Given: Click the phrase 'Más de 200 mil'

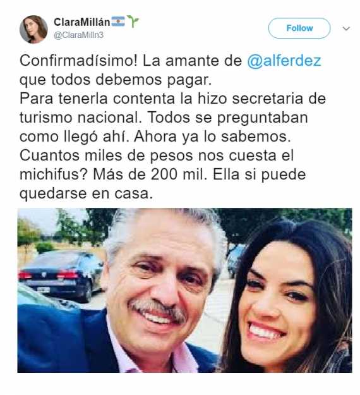Looking at the screenshot, I should click(150, 174).
